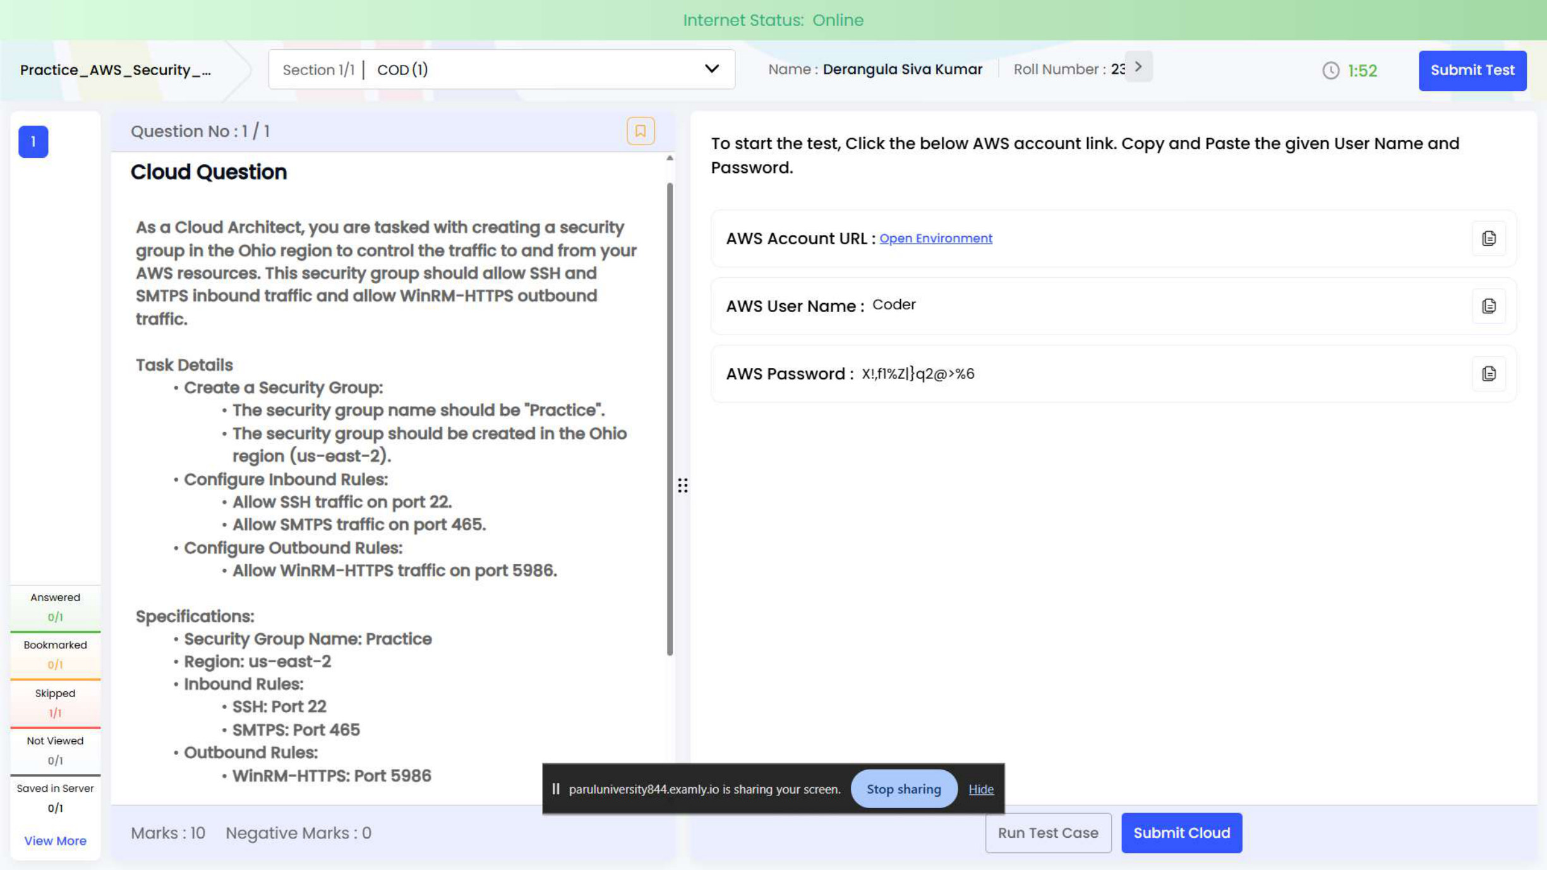1547x870 pixels.
Task: Click Run Test Case button
Action: click(x=1047, y=832)
